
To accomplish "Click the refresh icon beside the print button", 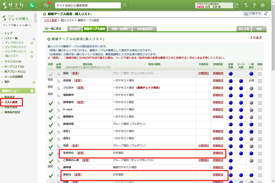I will (266, 14).
